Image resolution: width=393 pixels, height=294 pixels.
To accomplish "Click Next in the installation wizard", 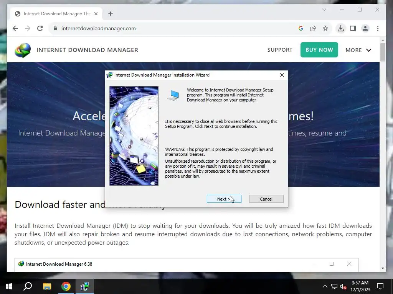I will [x=224, y=199].
